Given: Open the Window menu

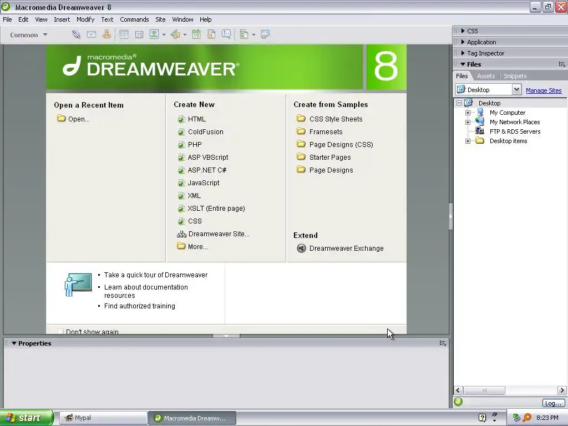Looking at the screenshot, I should pos(182,19).
